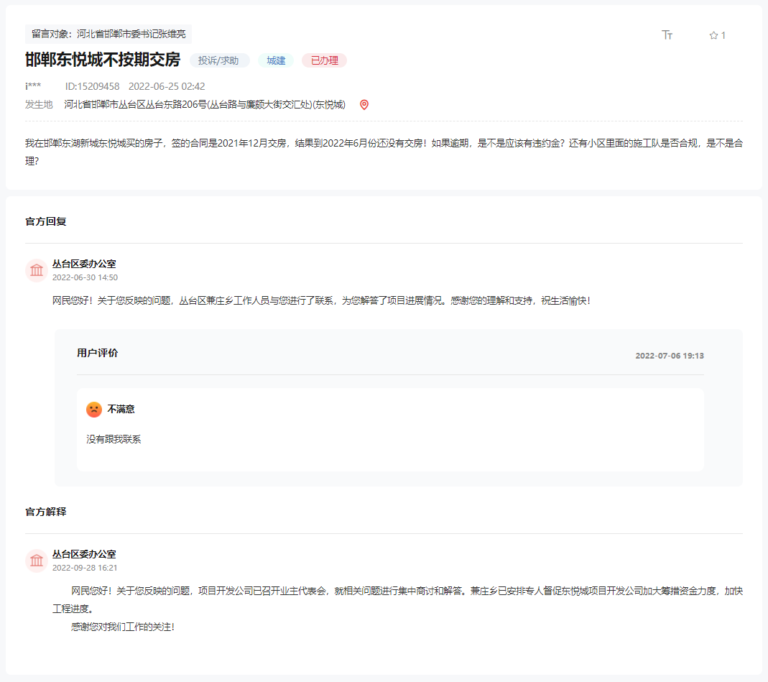Click evaluation timestamp 2022-07-06 19:13
Screen dimensions: 768x682
(x=670, y=356)
